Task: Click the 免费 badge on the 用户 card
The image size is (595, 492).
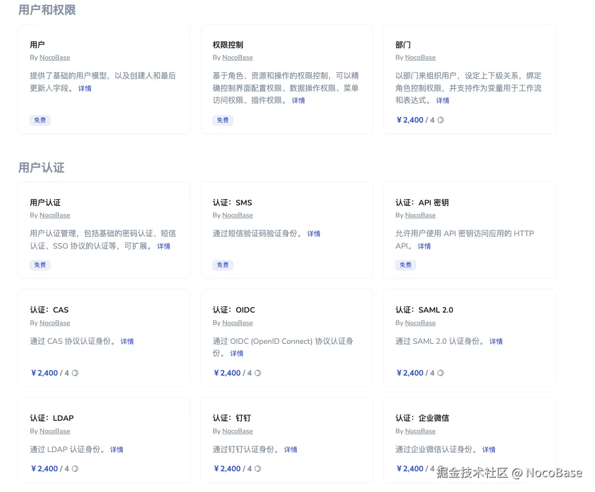Action: point(40,120)
